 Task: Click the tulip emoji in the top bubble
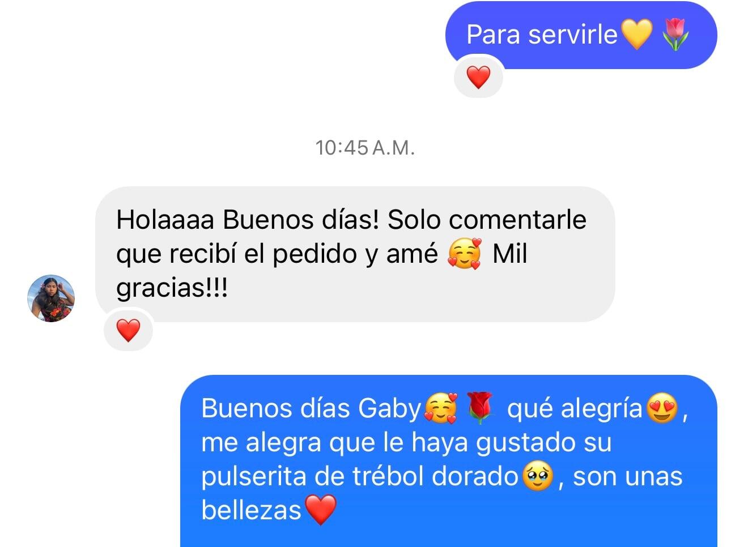675,34
